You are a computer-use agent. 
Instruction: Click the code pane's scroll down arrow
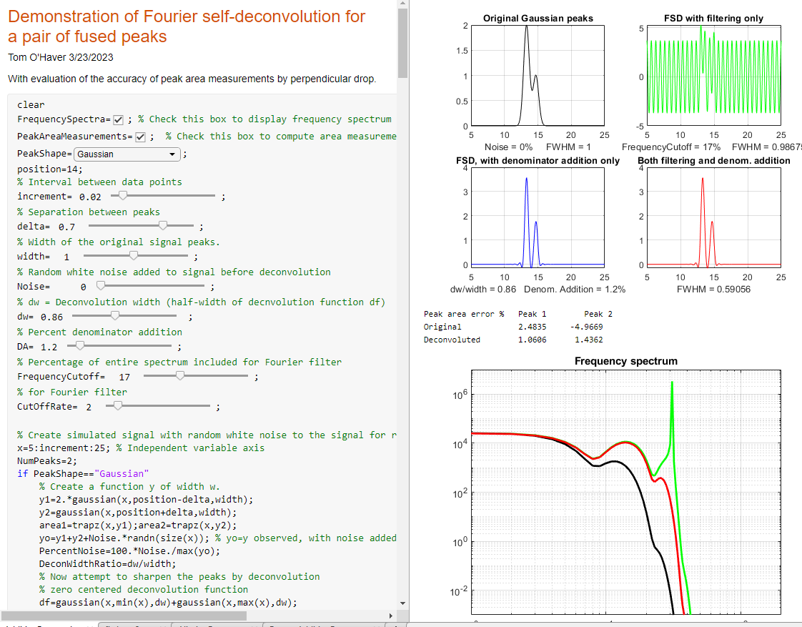tap(402, 602)
